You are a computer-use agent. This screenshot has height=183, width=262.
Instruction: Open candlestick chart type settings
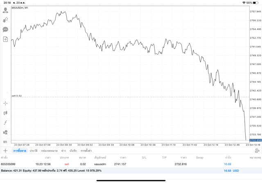tap(5, 113)
